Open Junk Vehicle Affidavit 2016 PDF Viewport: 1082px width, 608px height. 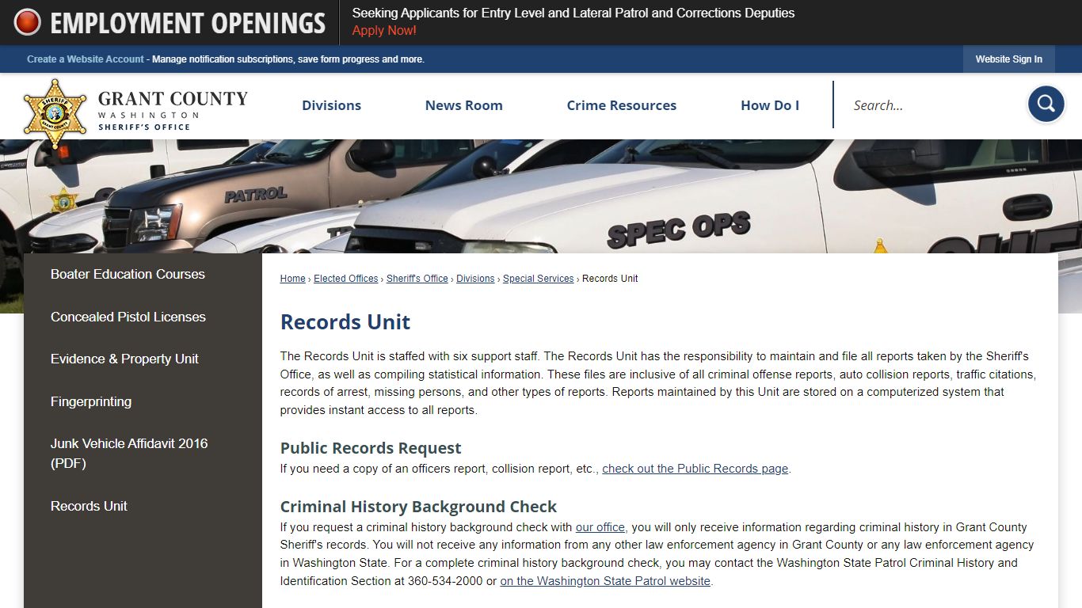(129, 453)
